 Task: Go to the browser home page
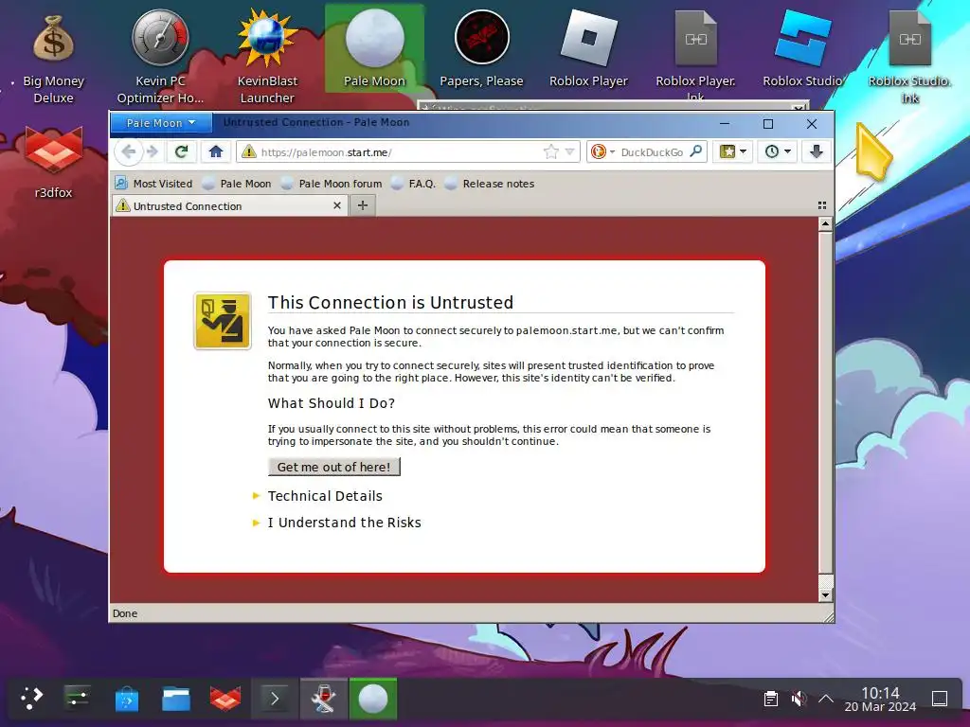[215, 151]
